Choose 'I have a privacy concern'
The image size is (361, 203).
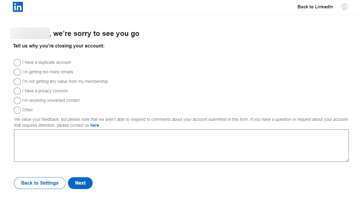tap(17, 91)
